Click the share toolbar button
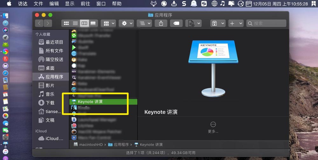Viewport: 318px width, 160px height. click(x=161, y=23)
